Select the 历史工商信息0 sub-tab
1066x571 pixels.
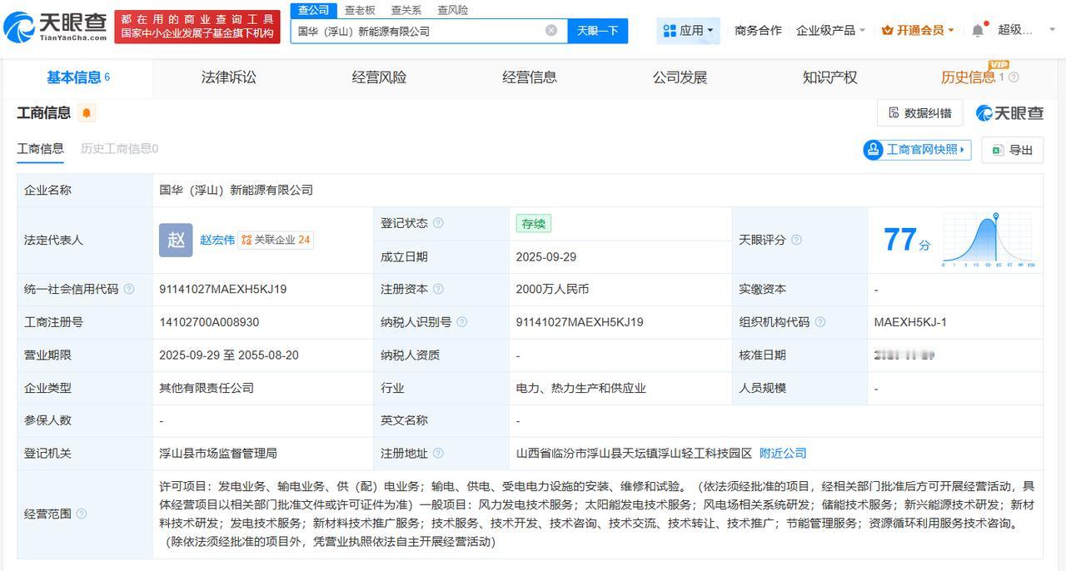[119, 149]
